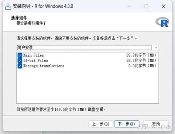The image size is (175, 134).
Task: Open the 用户安装 installation type dropdown
Action: click(87, 48)
